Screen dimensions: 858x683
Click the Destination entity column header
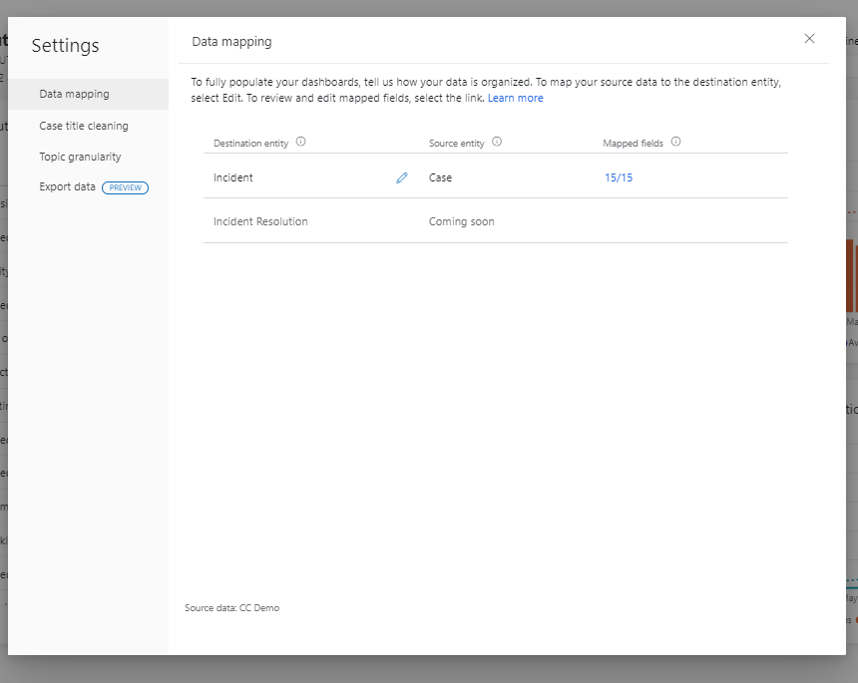click(x=250, y=144)
